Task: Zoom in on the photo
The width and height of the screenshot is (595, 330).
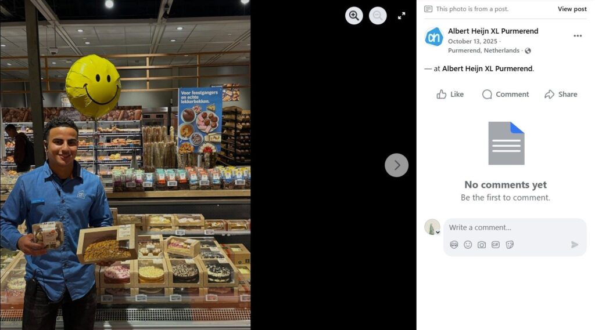Action: pyautogui.click(x=354, y=16)
